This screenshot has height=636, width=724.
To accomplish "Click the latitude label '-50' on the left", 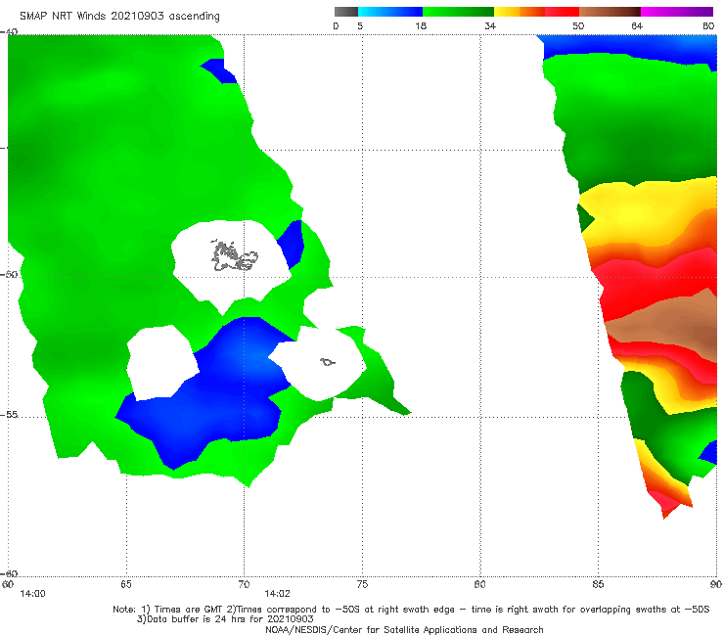I will coord(9,274).
